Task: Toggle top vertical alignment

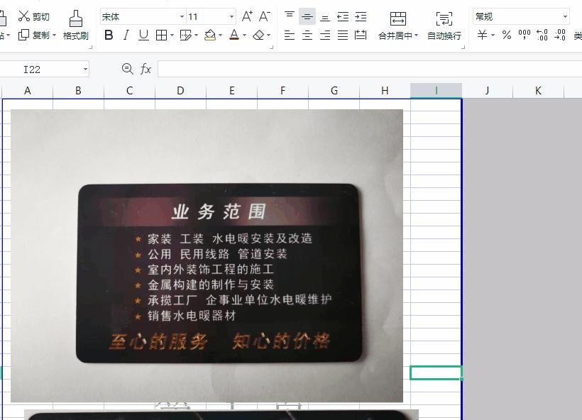Action: pos(289,16)
